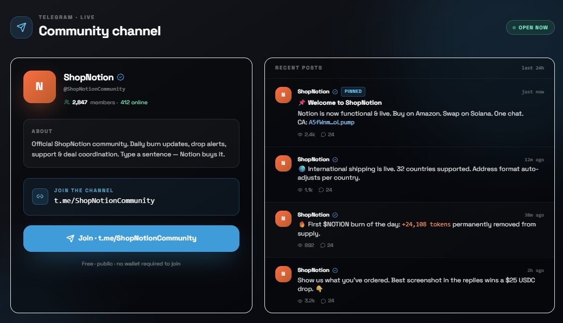The width and height of the screenshot is (563, 323).
Task: Open the t.me/ShopNotionCommunity link text
Action: click(104, 201)
